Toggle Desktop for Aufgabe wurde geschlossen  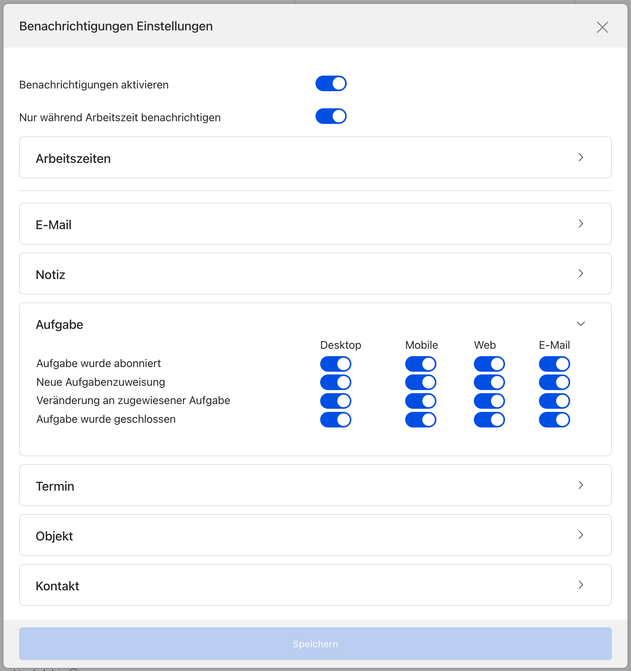[x=335, y=420]
